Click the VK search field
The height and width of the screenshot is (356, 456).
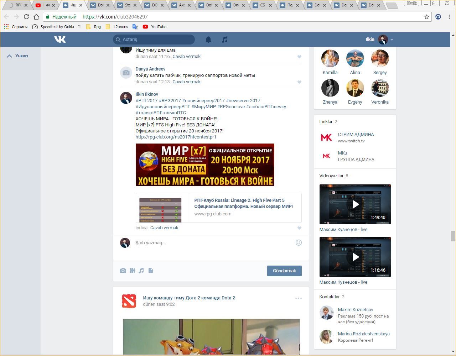[x=154, y=40]
